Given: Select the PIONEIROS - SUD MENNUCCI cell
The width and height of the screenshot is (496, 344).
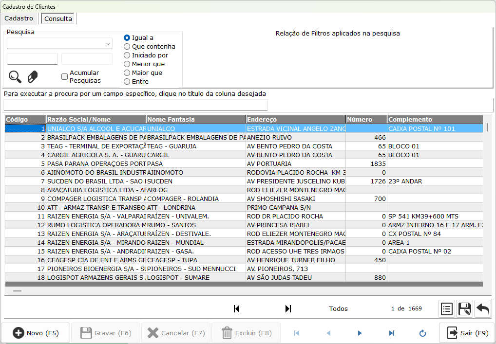Looking at the screenshot, I should pyautogui.click(x=196, y=269).
